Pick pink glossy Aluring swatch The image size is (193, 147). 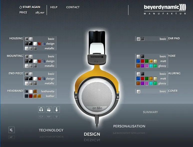point(147,83)
